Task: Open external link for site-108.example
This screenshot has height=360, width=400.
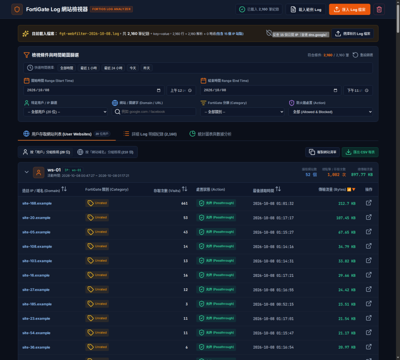Action: pos(369,246)
